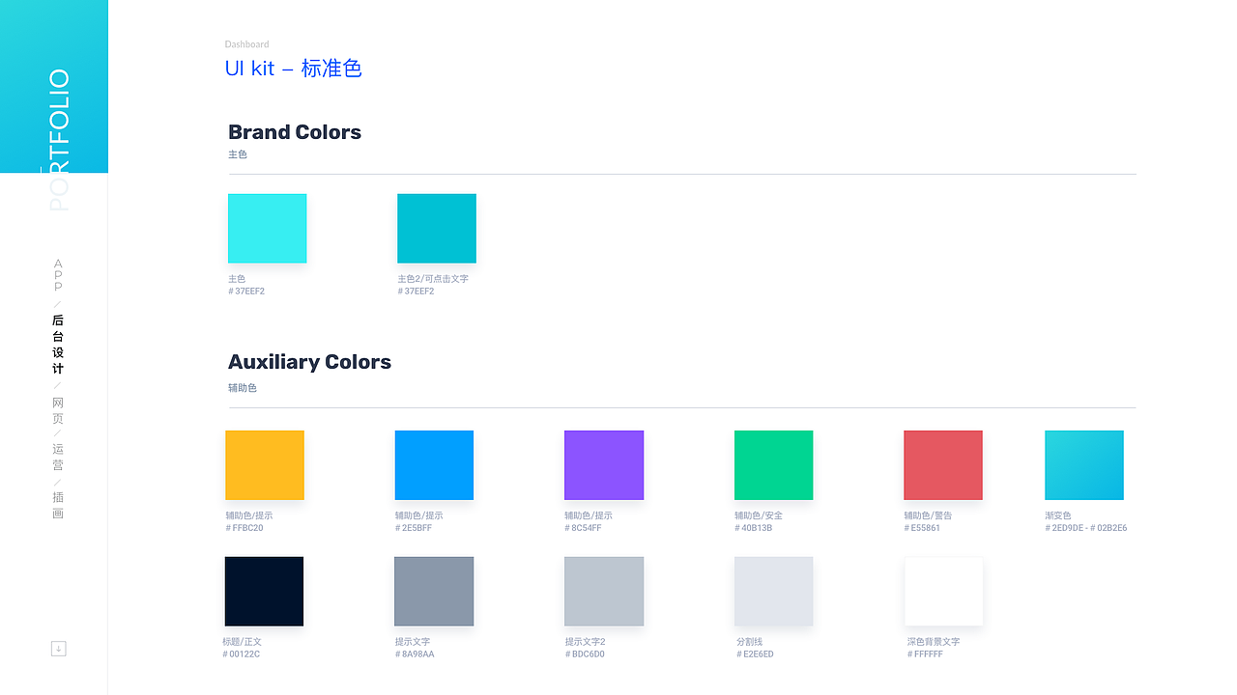Select the white 深色背景文字 swatch
1237x695 pixels.
942,591
